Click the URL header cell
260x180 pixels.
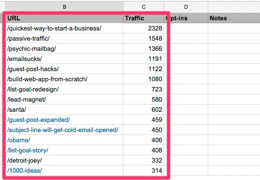tap(64, 18)
